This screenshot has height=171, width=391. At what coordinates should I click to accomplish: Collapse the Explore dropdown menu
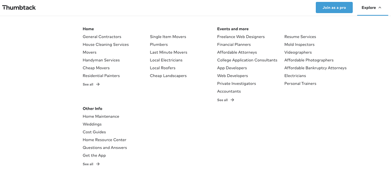[x=372, y=8]
